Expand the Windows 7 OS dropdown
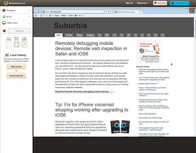196x153 pixels. coord(16,10)
